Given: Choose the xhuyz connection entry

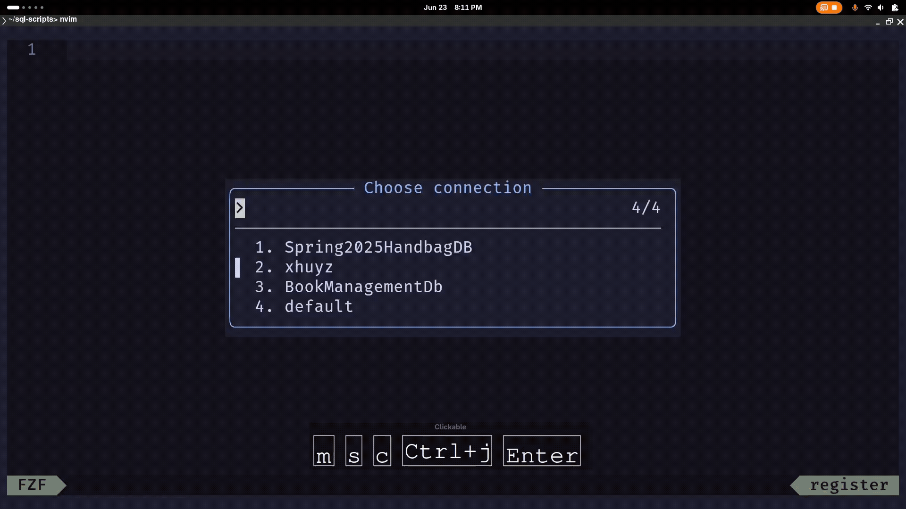Looking at the screenshot, I should 309,267.
